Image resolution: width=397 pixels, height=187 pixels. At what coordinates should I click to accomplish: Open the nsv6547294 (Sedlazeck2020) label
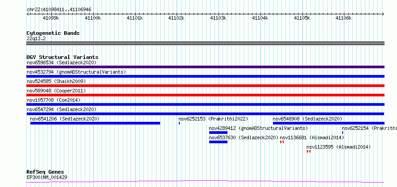(62, 109)
